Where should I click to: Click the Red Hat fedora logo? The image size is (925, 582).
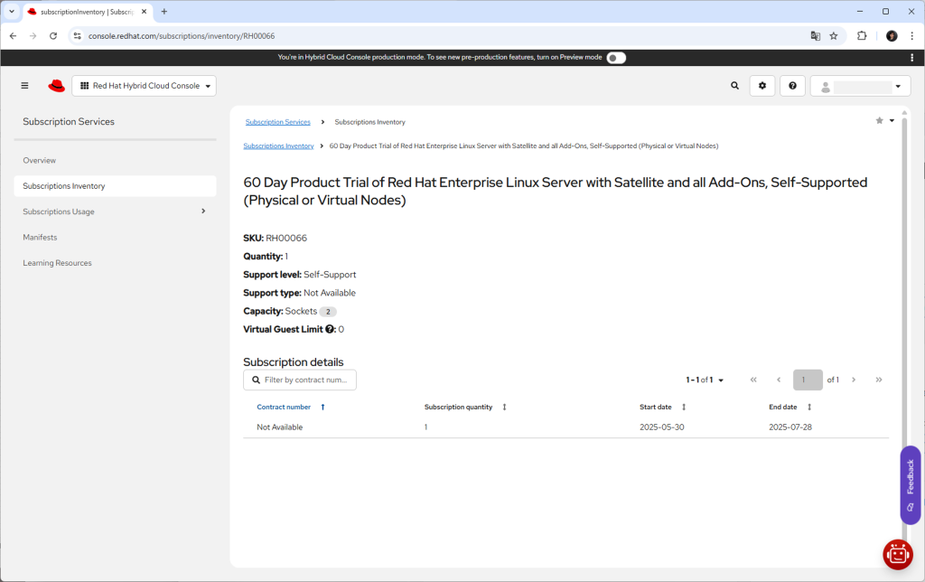pyautogui.click(x=57, y=86)
